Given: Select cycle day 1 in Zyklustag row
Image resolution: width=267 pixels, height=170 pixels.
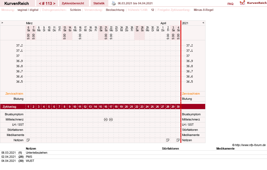Looking at the screenshot, I should tap(28, 107).
